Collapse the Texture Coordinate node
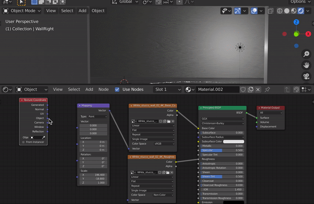 coord(22,100)
